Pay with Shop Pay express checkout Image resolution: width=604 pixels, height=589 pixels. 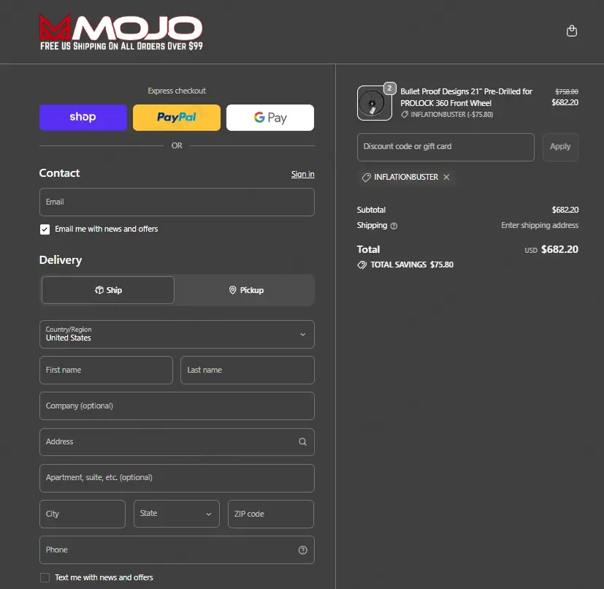click(83, 117)
